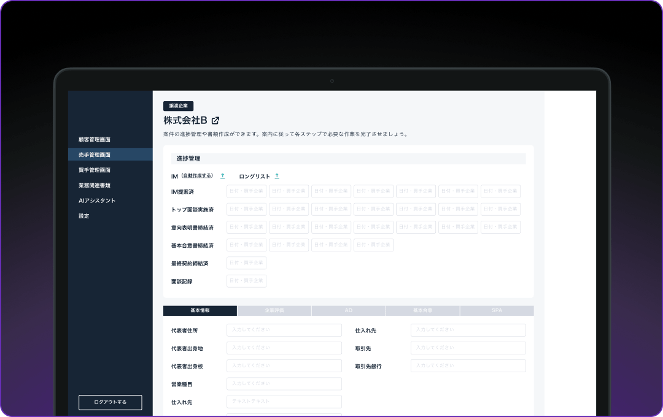Click the 面談記録 date/buyer field

tap(246, 281)
